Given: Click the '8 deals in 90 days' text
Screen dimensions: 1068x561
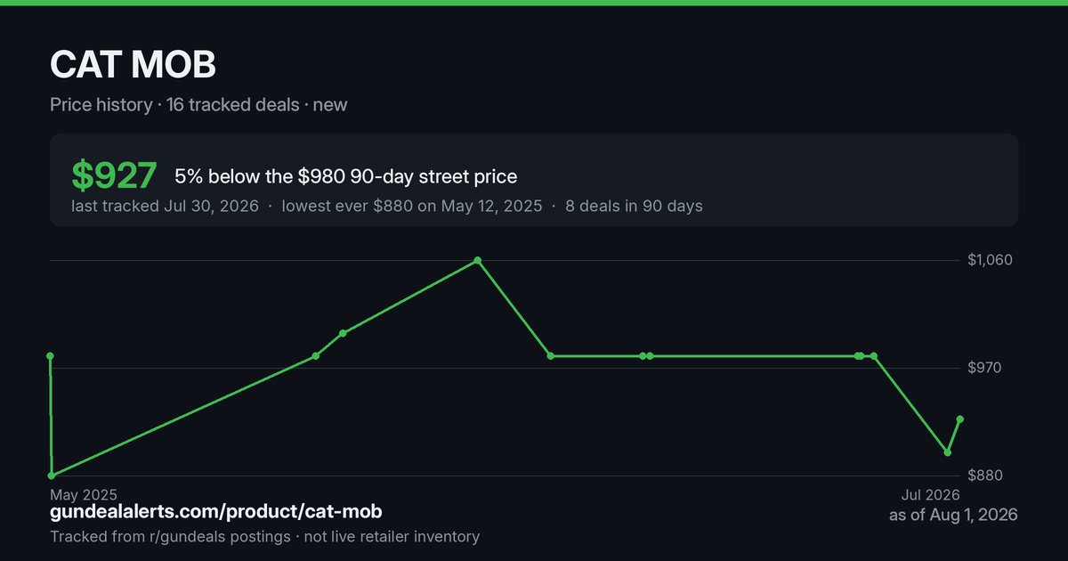Looking at the screenshot, I should (x=634, y=206).
